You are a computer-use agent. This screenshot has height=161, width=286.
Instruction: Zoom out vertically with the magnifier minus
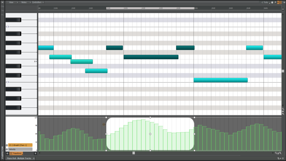283,109
